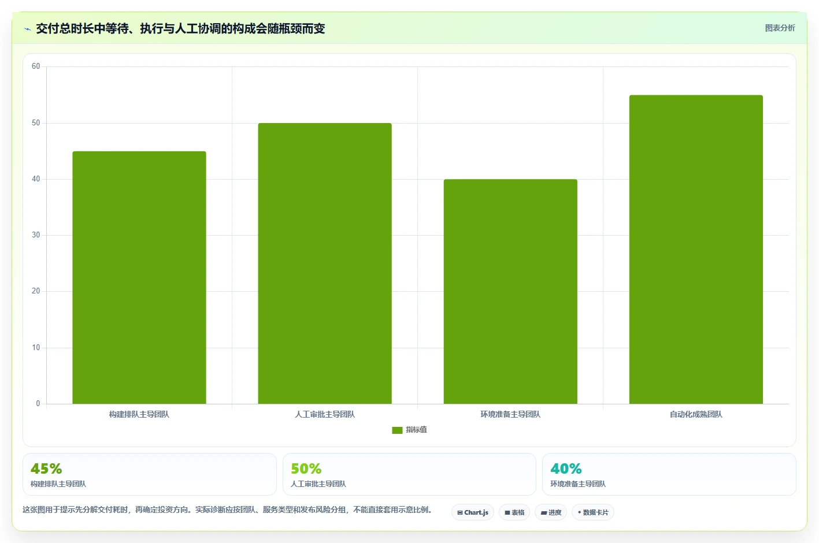Click the lightning icon beside the title
This screenshot has height=543, width=819.
tap(27, 29)
